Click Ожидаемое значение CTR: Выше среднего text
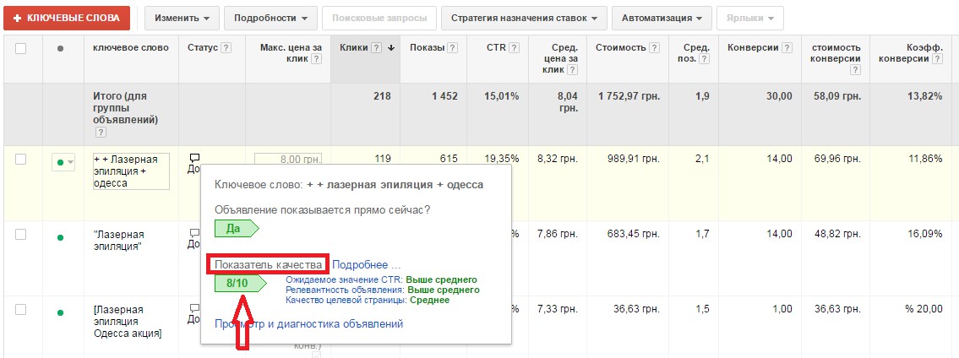Viewport: 959px width, 358px height. pos(381,279)
